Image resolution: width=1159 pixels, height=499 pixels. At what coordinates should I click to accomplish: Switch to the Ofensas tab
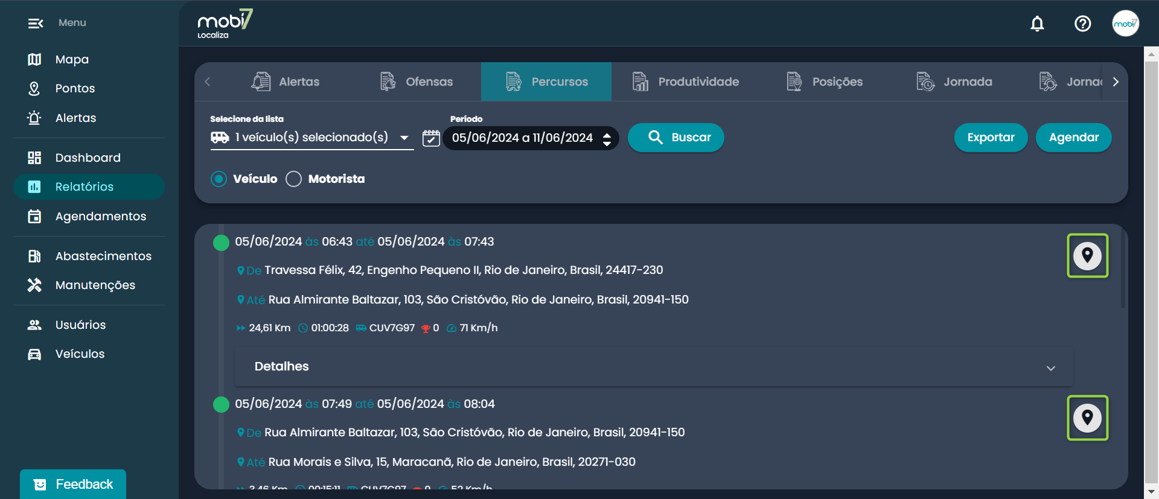(x=417, y=81)
